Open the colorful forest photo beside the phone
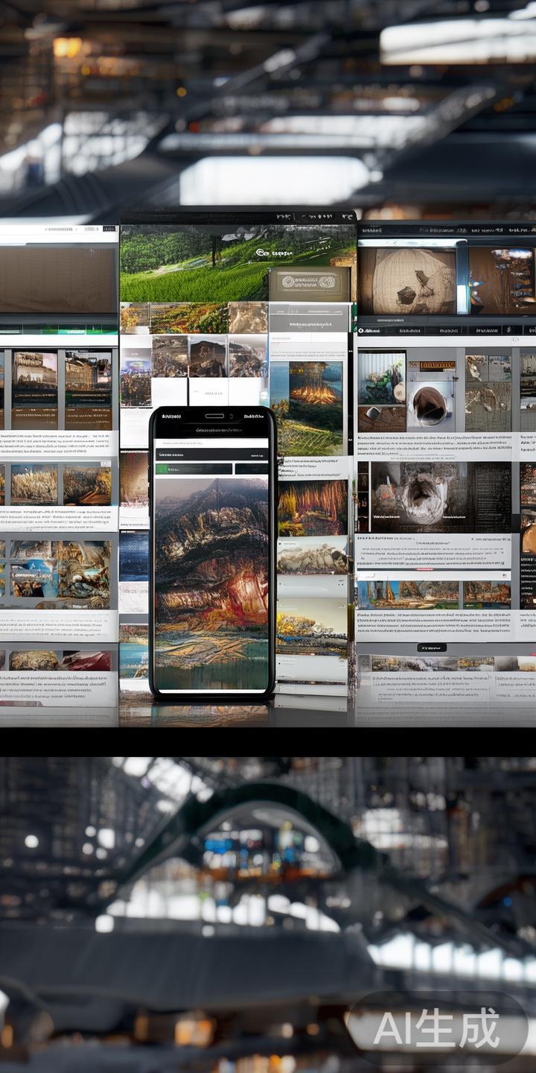The height and width of the screenshot is (1073, 536). (x=313, y=507)
